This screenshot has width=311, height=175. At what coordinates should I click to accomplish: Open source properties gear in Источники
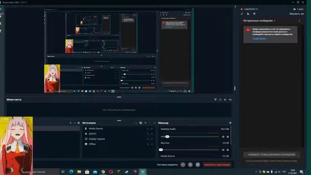pyautogui.click(x=155, y=123)
